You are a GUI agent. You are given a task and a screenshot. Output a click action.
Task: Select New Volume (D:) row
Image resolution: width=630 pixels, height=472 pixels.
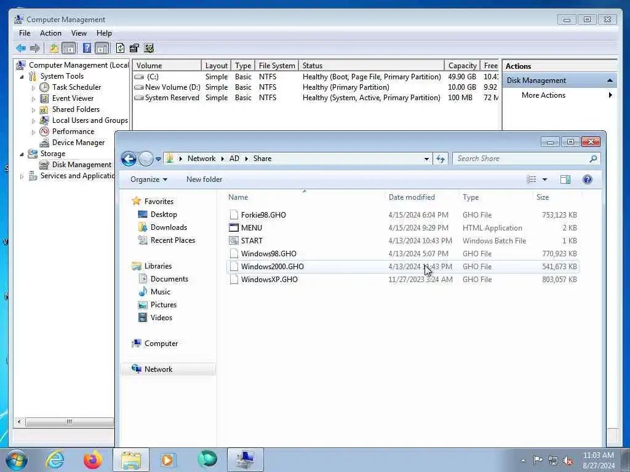tap(316, 87)
